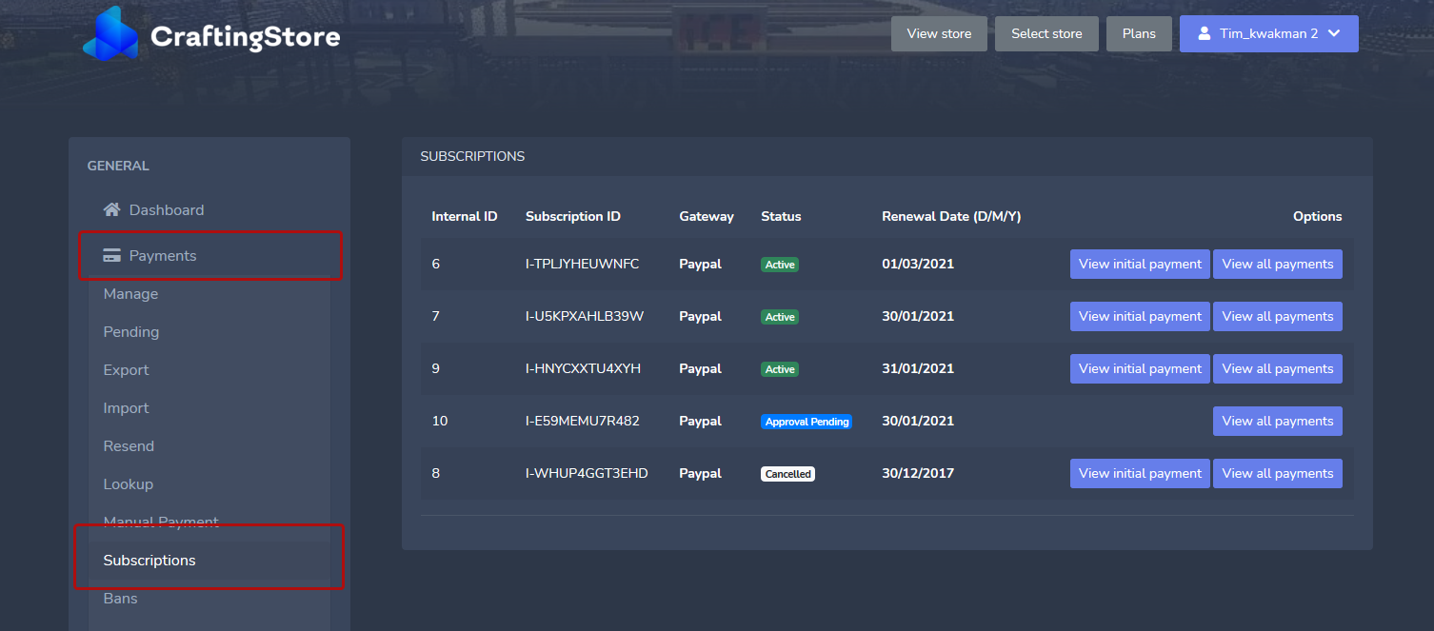Click the CraftingStore logo icon
This screenshot has width=1434, height=631.
[x=110, y=34]
